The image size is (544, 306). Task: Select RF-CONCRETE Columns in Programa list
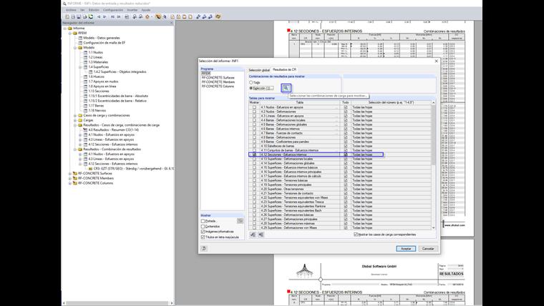218,86
